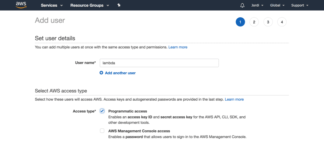Click the Set user details heading
The height and width of the screenshot is (156, 324).
[55, 38]
